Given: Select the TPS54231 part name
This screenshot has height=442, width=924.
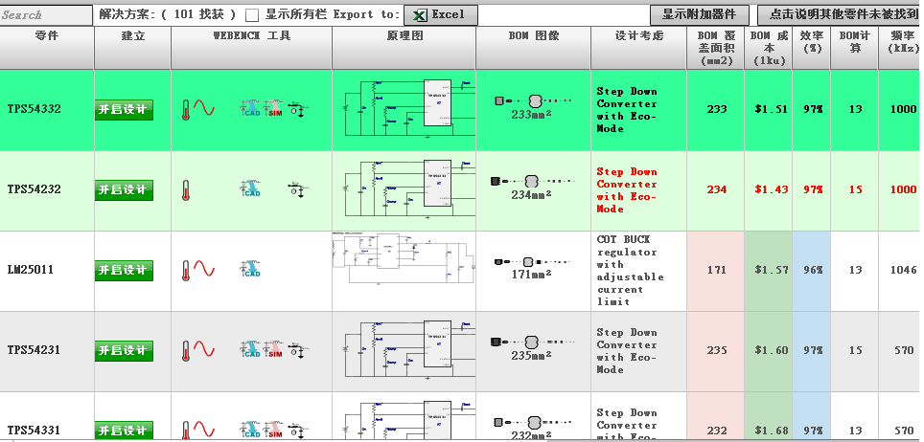Looking at the screenshot, I should click(x=35, y=350).
